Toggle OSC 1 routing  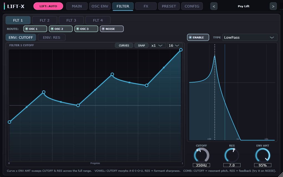pos(35,29)
